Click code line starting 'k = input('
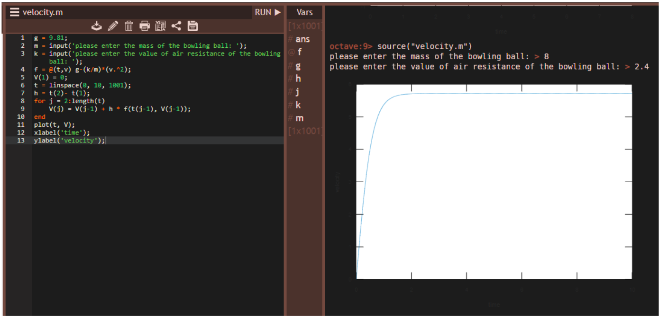Viewport: 659px width, 319px height. (x=157, y=58)
